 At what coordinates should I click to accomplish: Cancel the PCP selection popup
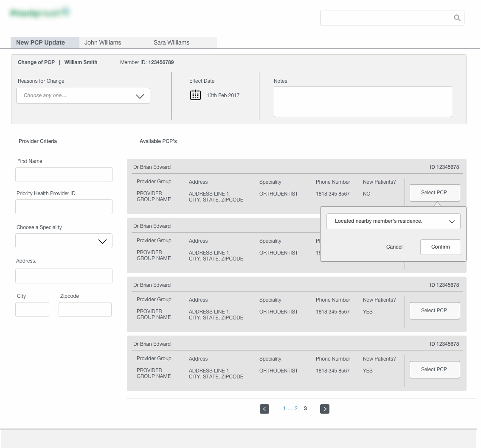click(394, 247)
